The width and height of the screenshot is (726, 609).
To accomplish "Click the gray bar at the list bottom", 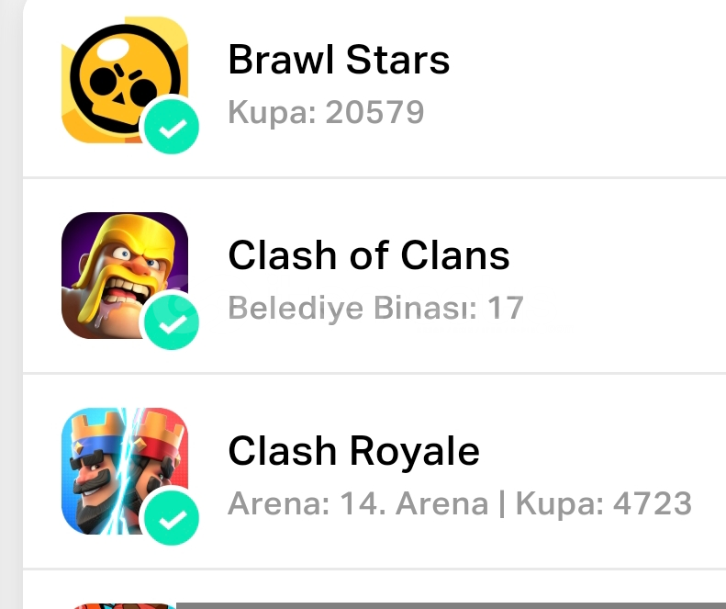I will tap(451, 606).
